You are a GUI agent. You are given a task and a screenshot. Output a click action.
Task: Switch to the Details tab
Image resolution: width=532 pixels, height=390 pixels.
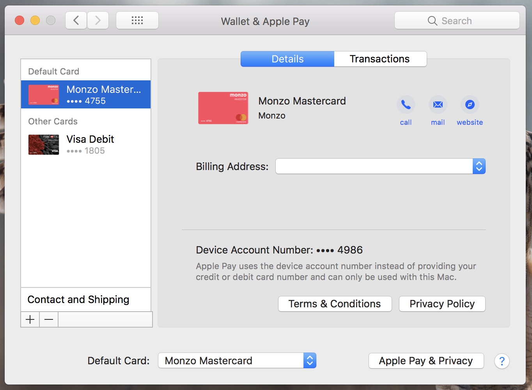tap(287, 59)
